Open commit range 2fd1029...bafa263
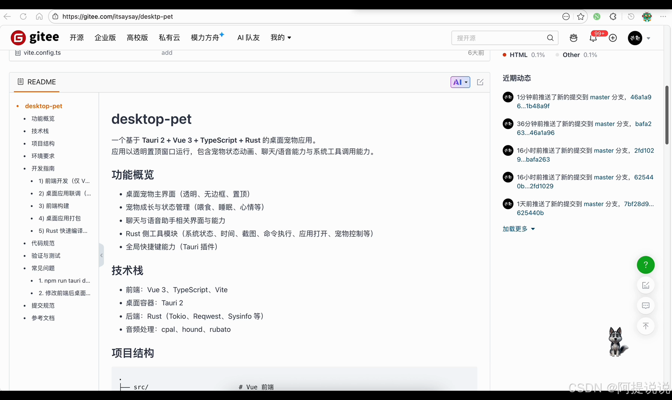Viewport: 672px width, 400px height. point(585,155)
